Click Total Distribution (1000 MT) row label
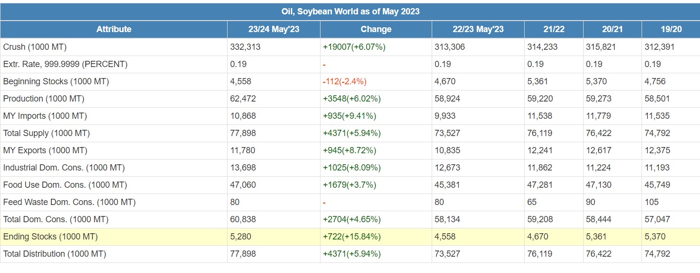700x273 pixels. click(x=55, y=254)
